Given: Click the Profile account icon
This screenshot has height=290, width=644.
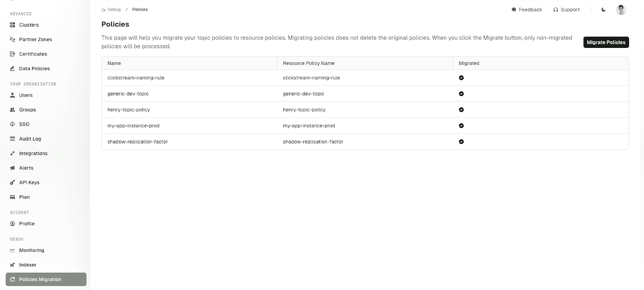Looking at the screenshot, I should point(12,224).
